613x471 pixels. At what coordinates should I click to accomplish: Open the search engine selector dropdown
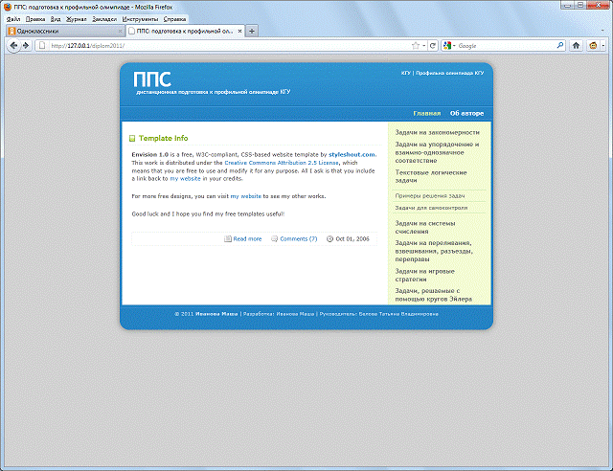click(449, 45)
